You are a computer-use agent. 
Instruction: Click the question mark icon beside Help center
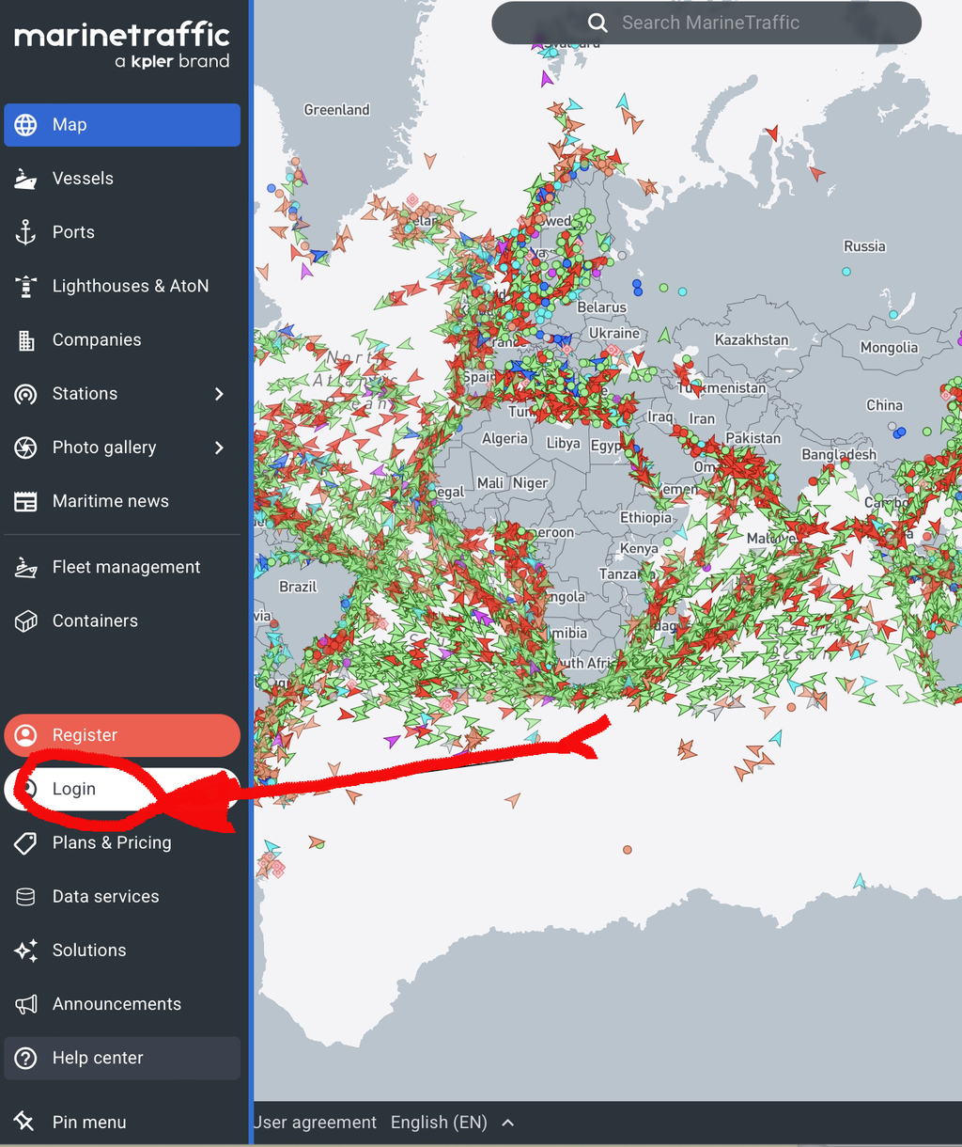pyautogui.click(x=25, y=1058)
